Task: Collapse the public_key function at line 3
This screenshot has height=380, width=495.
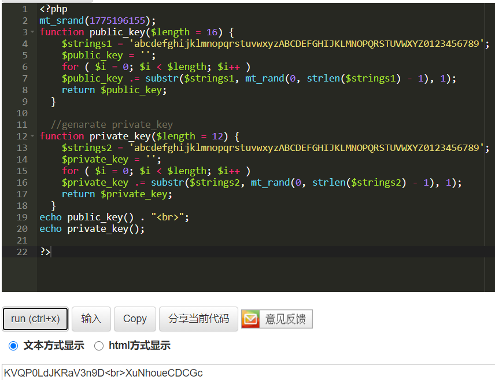Action: coord(32,32)
